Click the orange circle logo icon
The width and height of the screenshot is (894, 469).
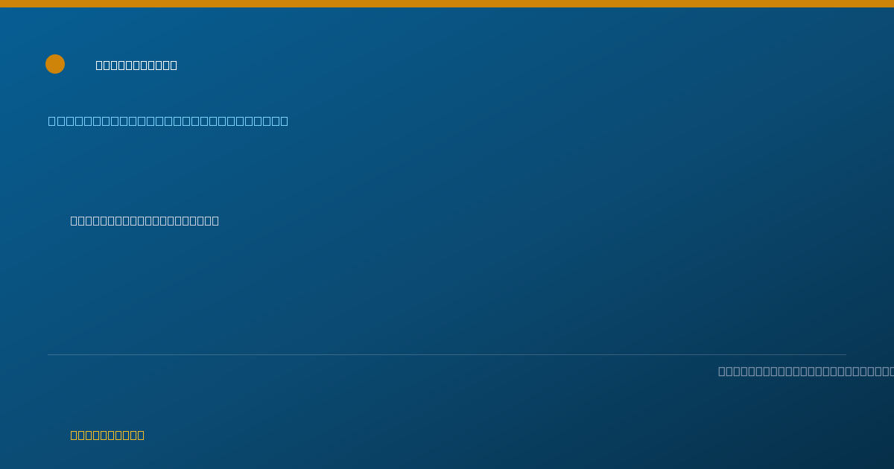55,64
